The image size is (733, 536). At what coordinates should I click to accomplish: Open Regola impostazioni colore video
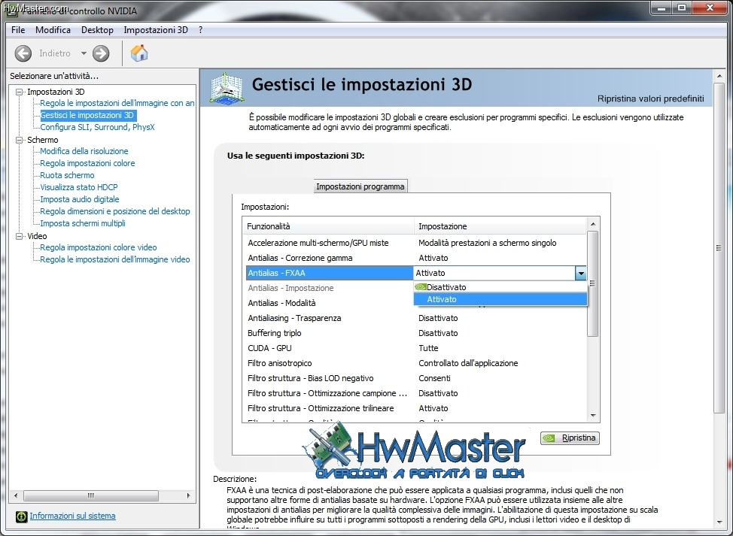(x=98, y=247)
